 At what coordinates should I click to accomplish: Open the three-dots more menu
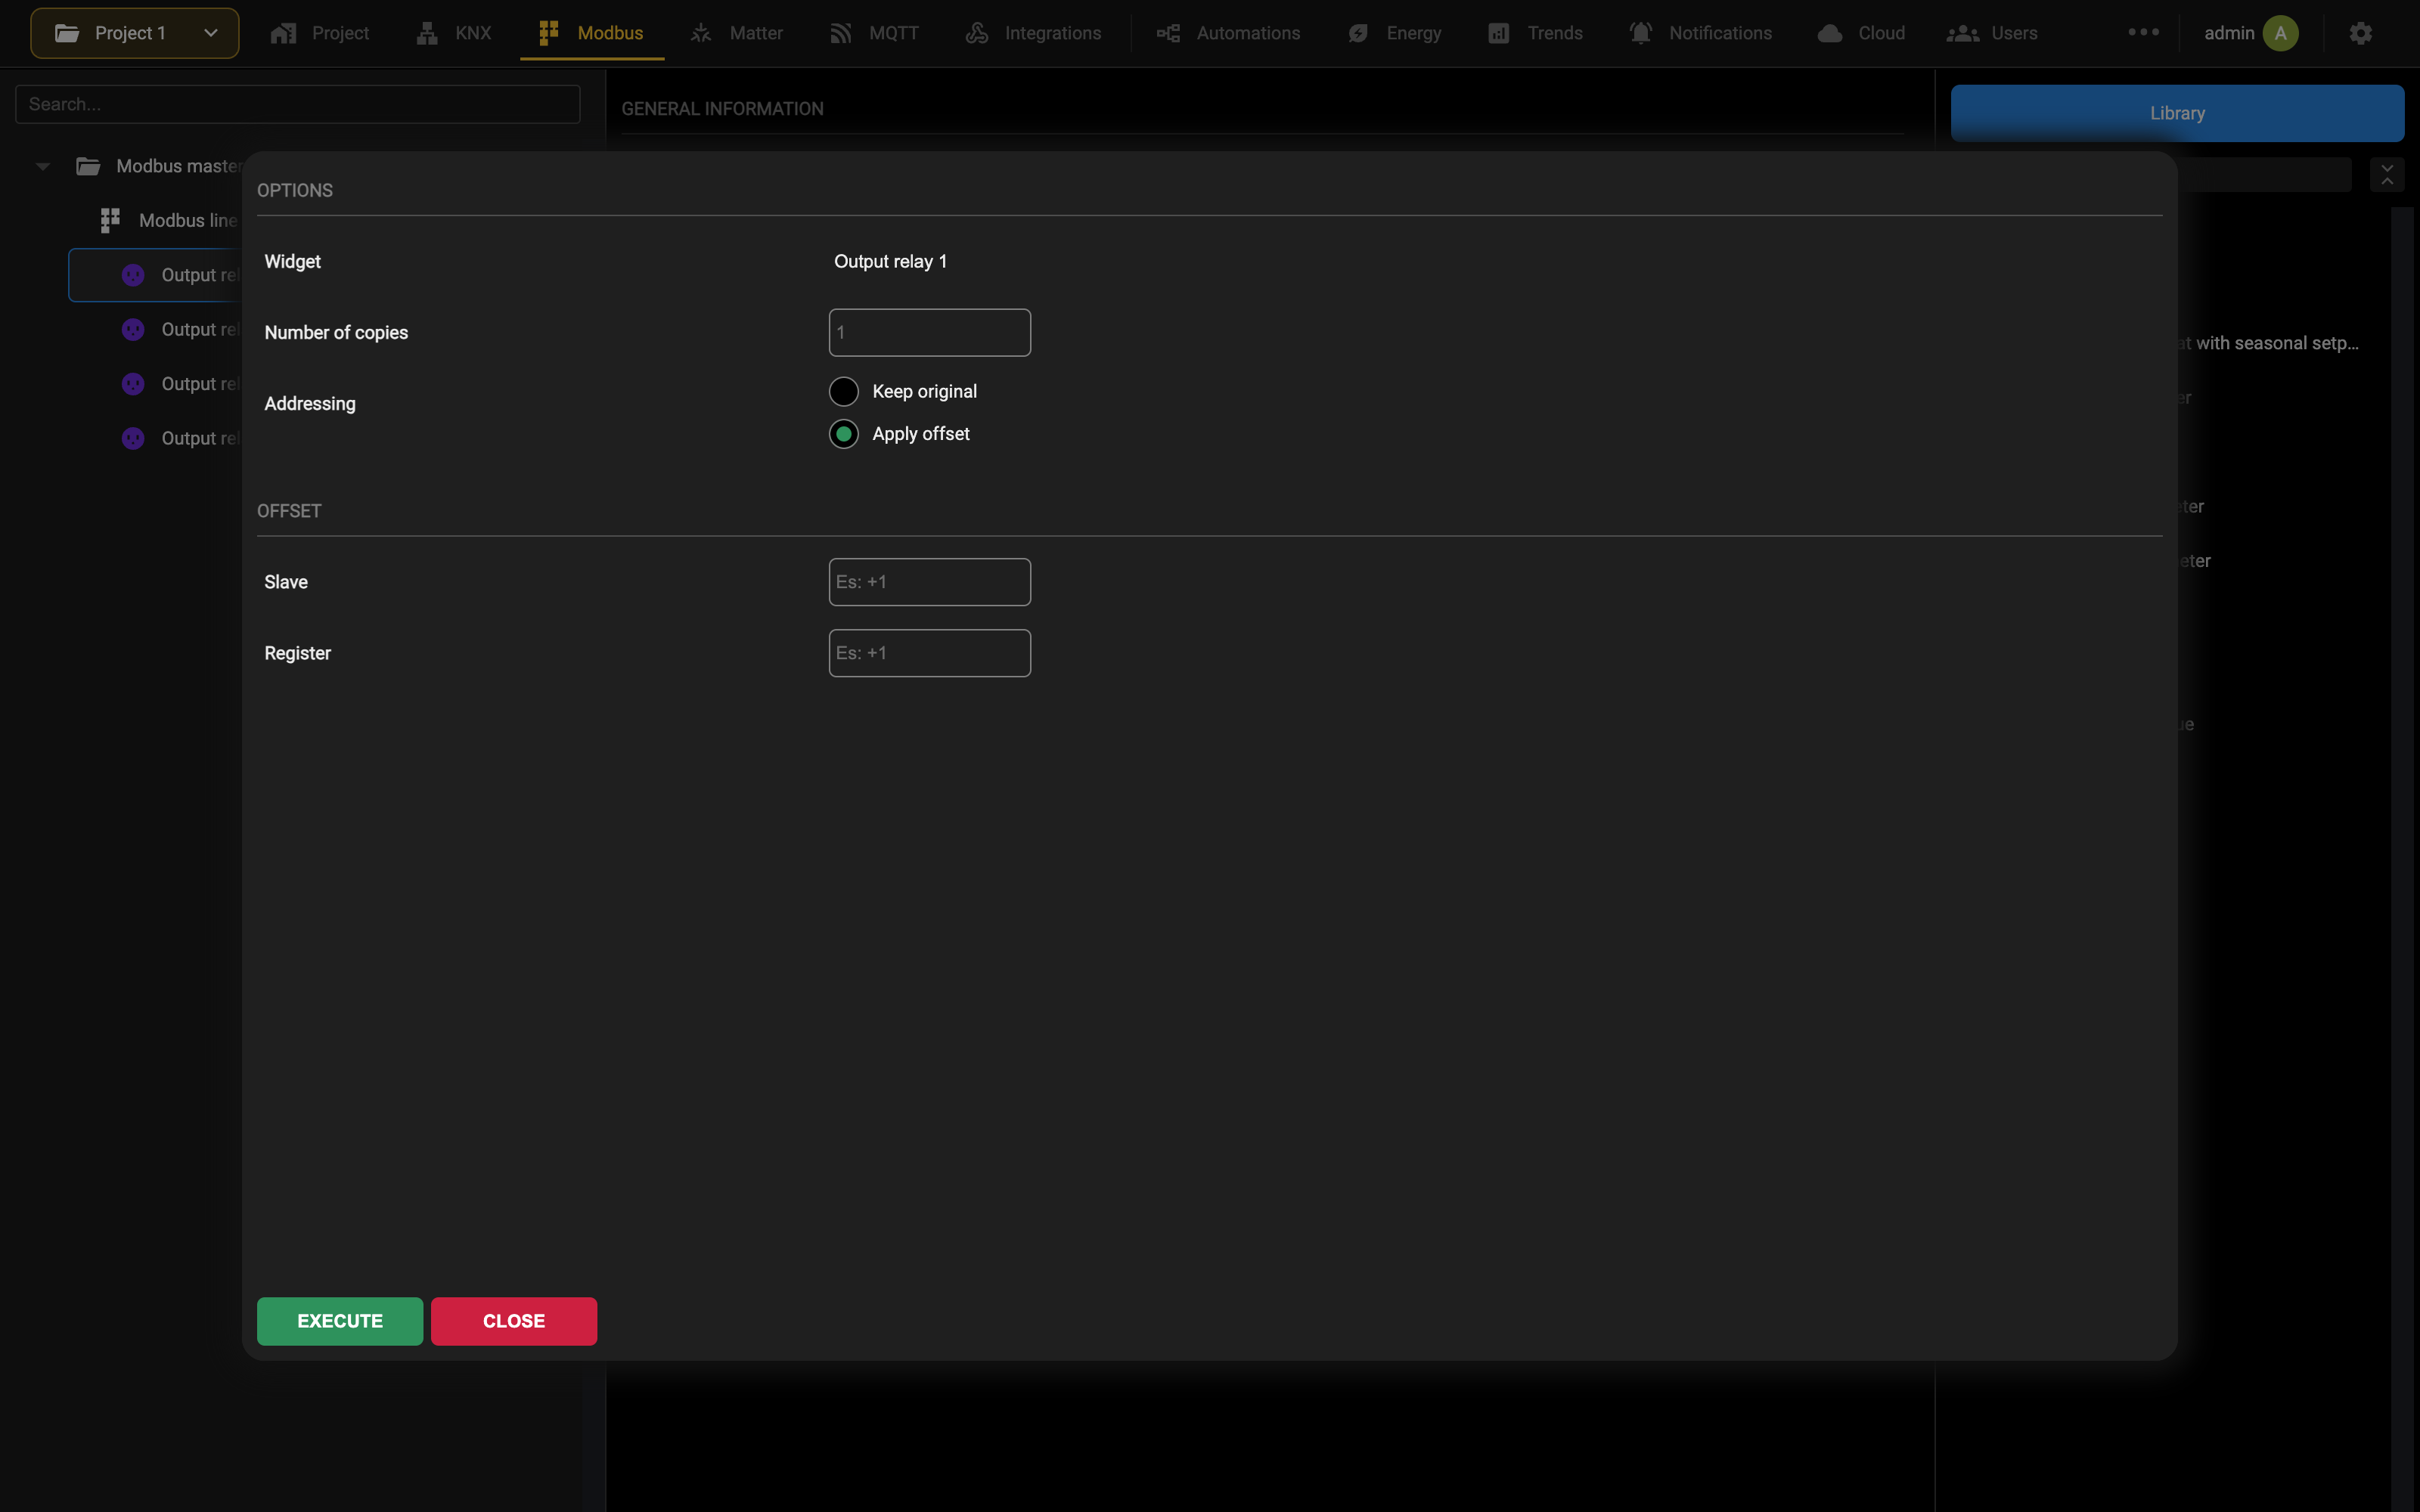(2143, 32)
